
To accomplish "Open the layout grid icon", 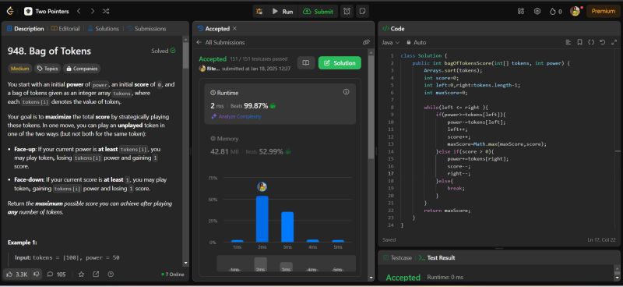I will [521, 11].
